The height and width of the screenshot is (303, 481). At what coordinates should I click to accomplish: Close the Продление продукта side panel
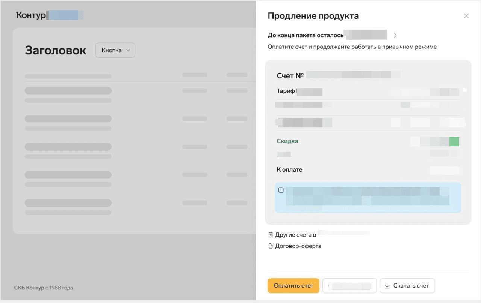(466, 16)
